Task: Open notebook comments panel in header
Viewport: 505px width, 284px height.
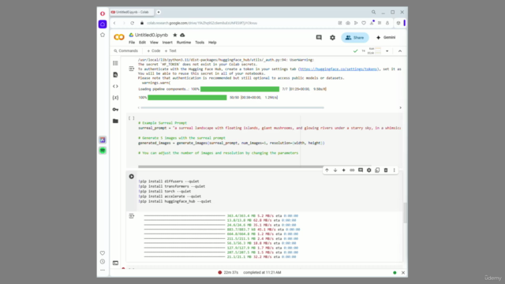Action: pyautogui.click(x=319, y=37)
